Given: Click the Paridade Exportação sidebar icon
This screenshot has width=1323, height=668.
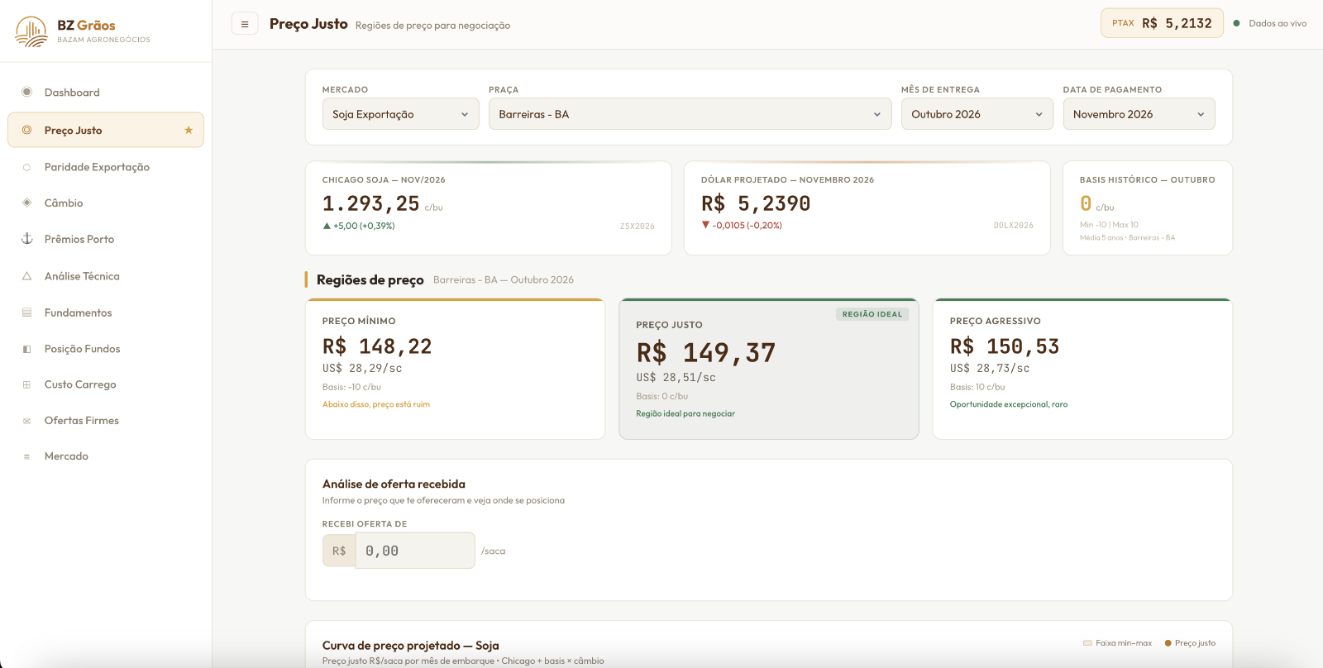Looking at the screenshot, I should (26, 167).
